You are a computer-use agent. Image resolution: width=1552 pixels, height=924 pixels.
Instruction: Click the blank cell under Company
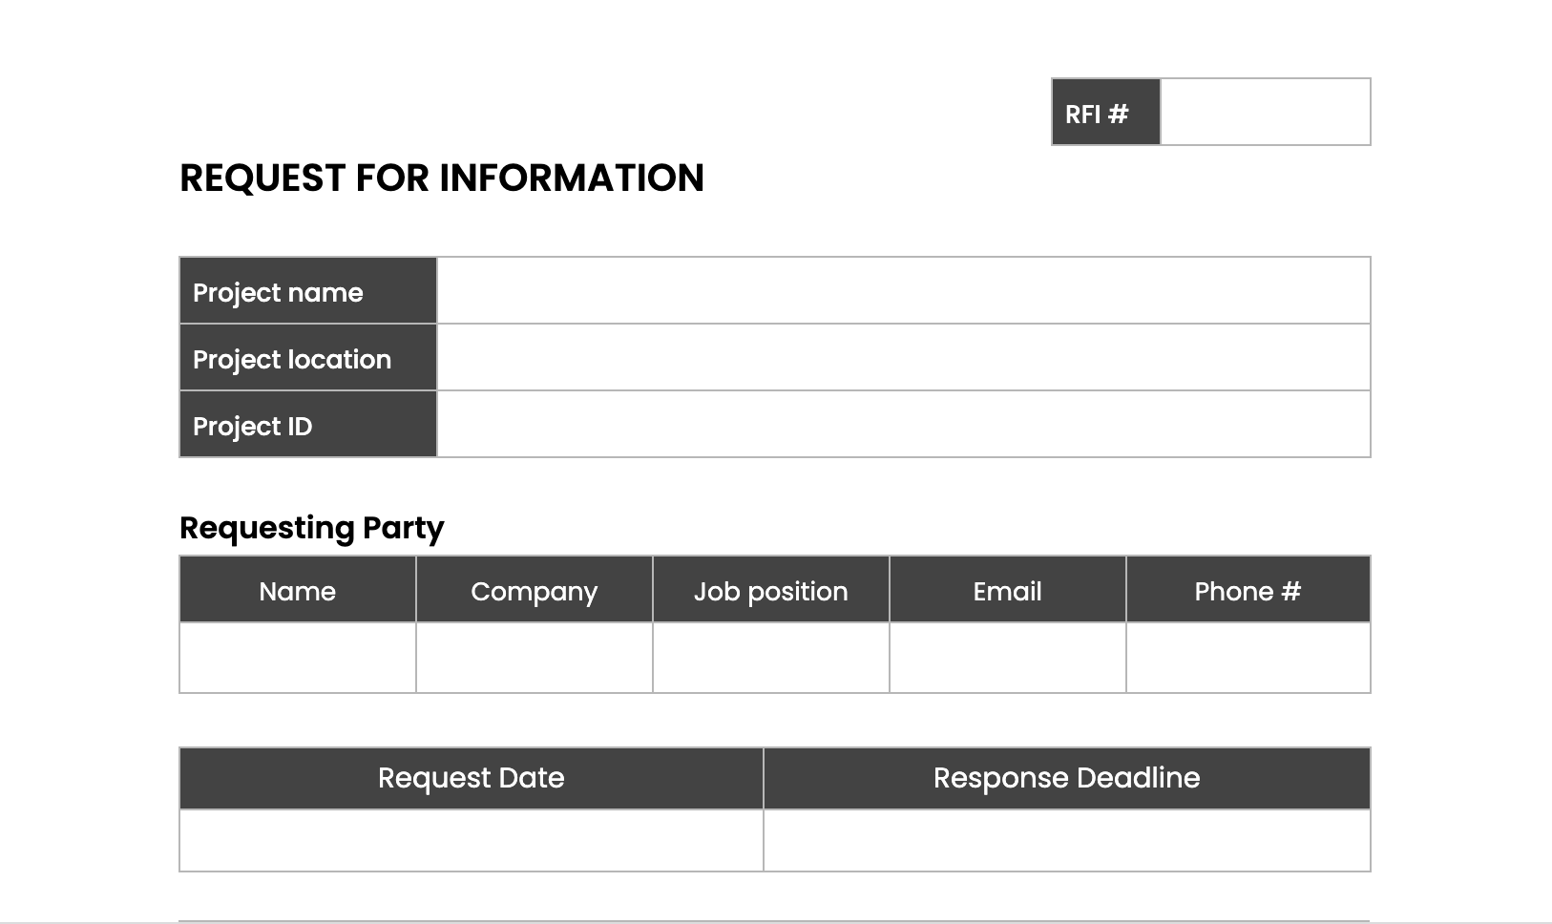point(535,658)
